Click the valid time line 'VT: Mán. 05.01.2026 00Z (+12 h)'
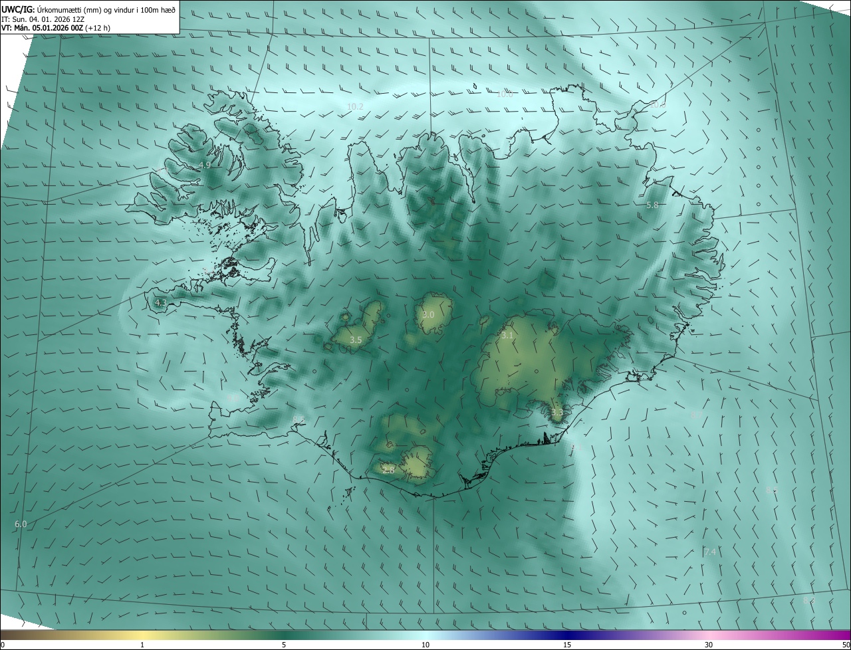Viewport: 851px width, 650px height. click(x=56, y=28)
